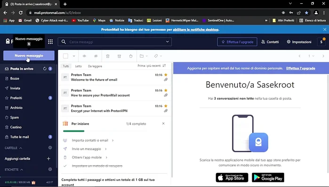The width and height of the screenshot is (329, 187).
Task: Open selection options arrow beside checkbox
Action: point(74,56)
